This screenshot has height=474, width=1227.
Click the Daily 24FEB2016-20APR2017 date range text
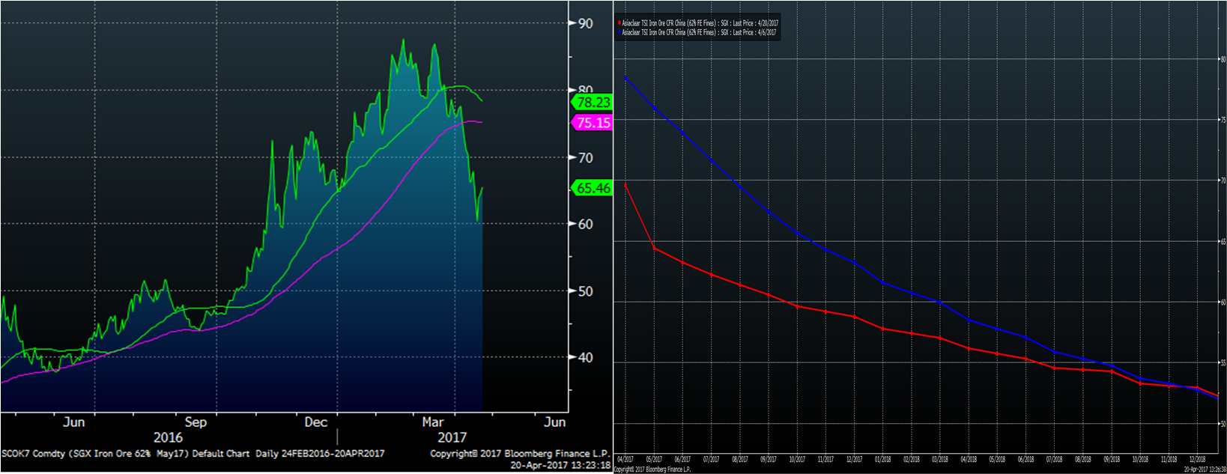[320, 454]
